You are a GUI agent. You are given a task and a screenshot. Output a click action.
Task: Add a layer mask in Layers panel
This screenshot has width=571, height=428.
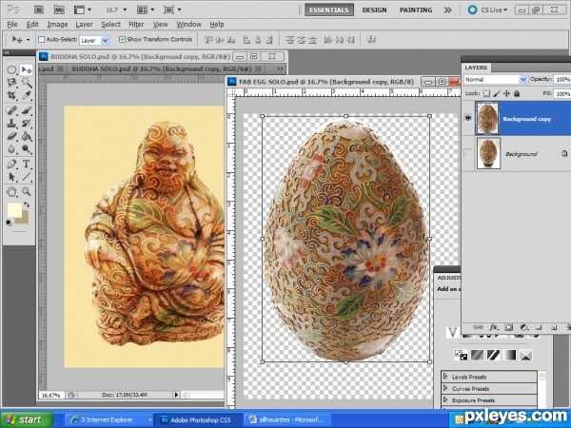click(x=509, y=327)
